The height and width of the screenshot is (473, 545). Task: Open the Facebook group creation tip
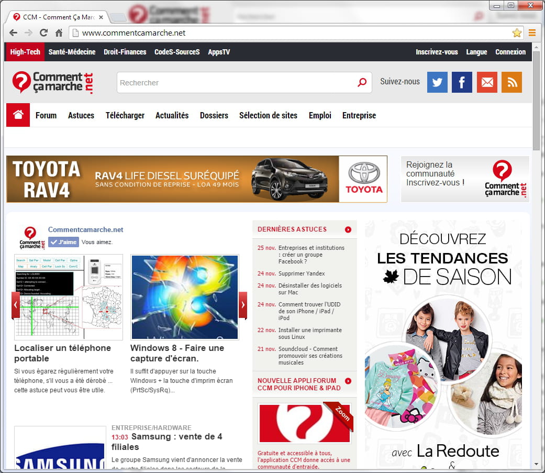pyautogui.click(x=311, y=255)
